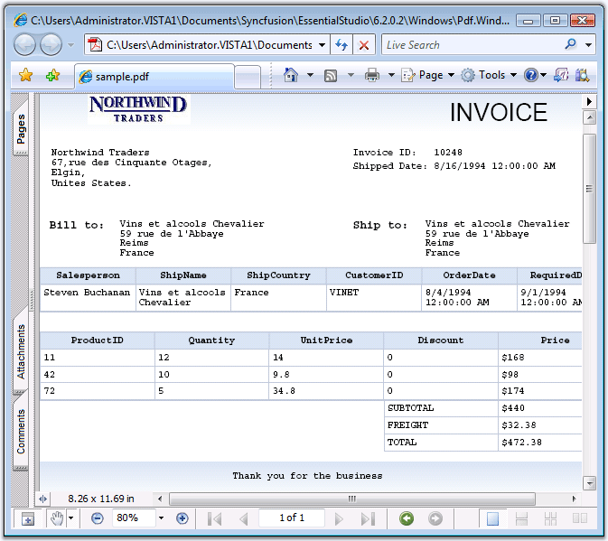
Task: Click the new window icon at bottom left
Action: click(x=27, y=518)
